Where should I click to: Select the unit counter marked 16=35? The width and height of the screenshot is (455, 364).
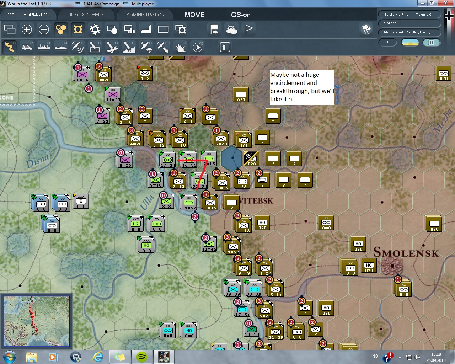point(188,159)
